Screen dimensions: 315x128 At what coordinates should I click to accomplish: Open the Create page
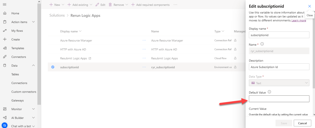15,39
